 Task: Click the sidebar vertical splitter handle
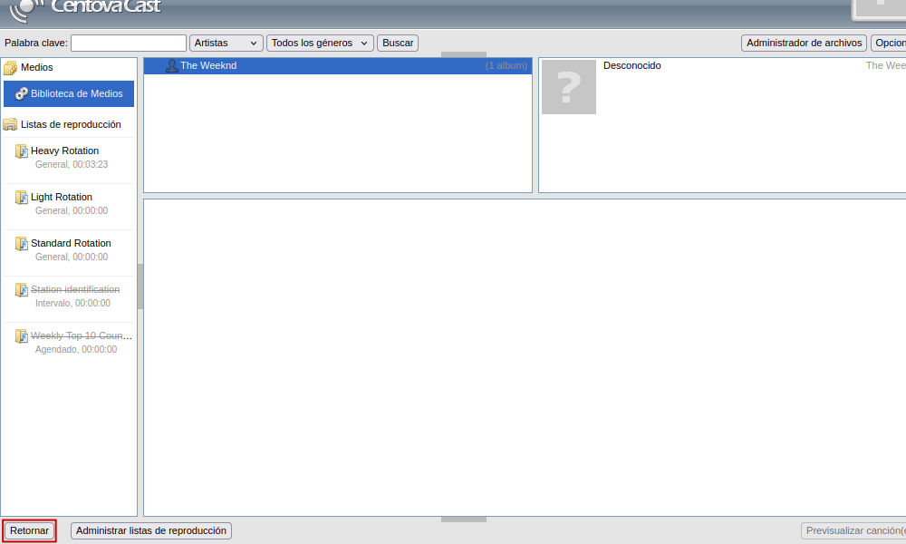tap(140, 287)
